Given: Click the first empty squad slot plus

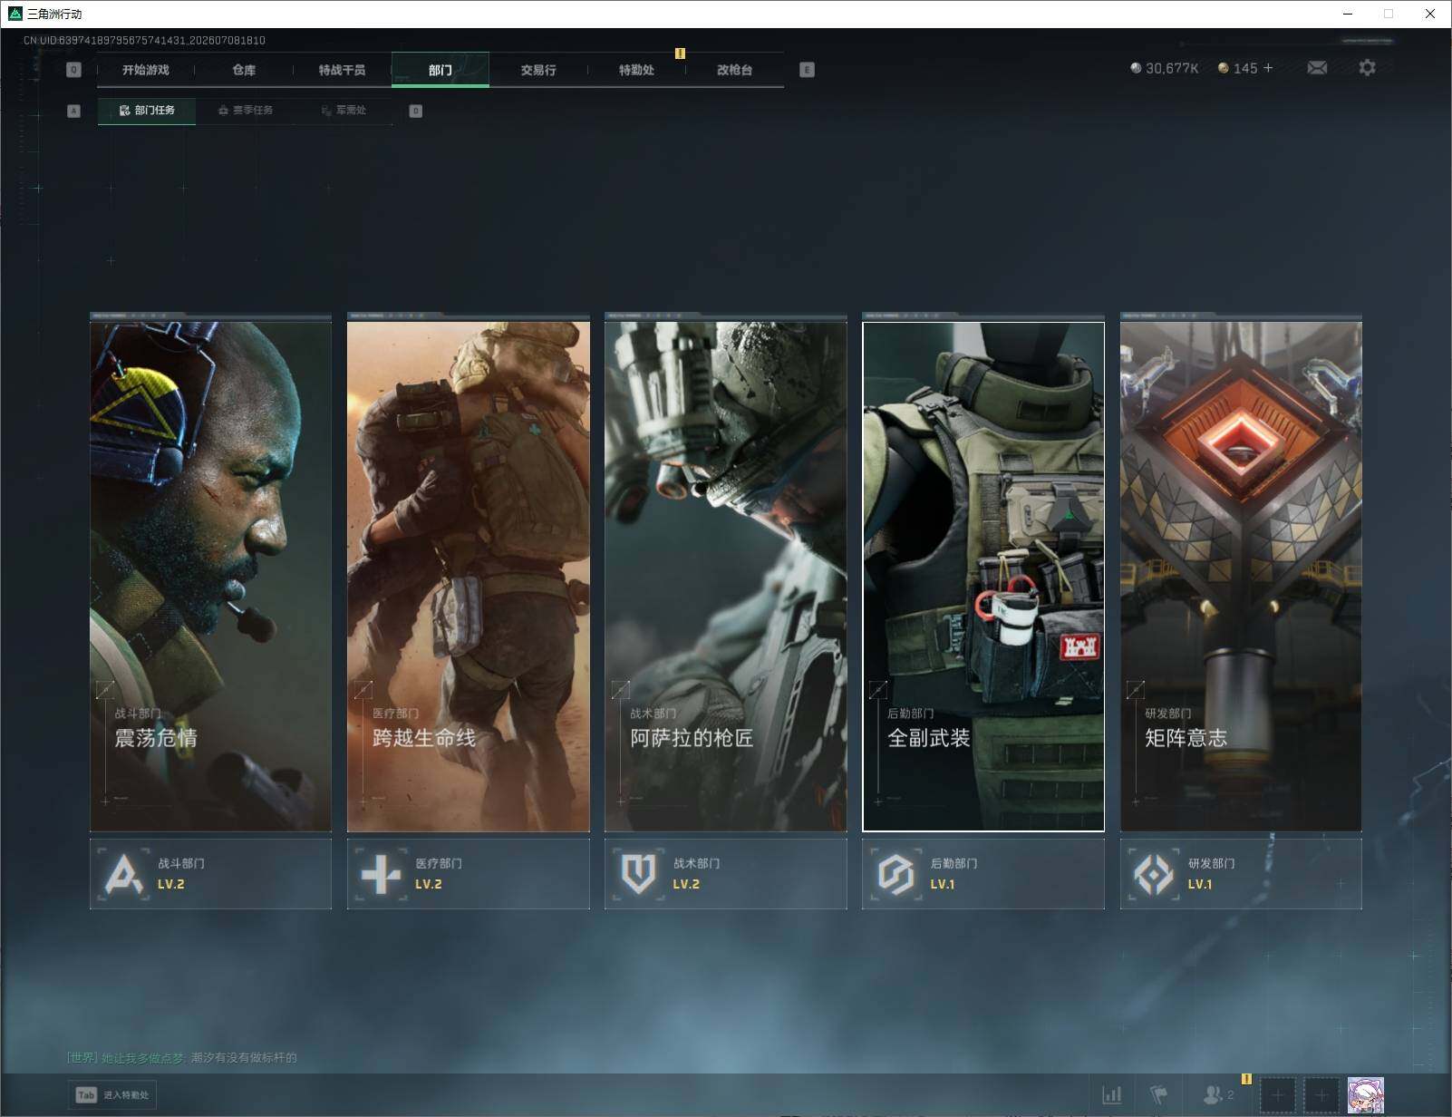Looking at the screenshot, I should [1278, 1096].
